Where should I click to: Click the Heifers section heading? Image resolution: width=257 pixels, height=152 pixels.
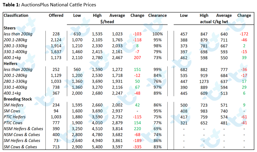pyautogui.click(x=11, y=64)
